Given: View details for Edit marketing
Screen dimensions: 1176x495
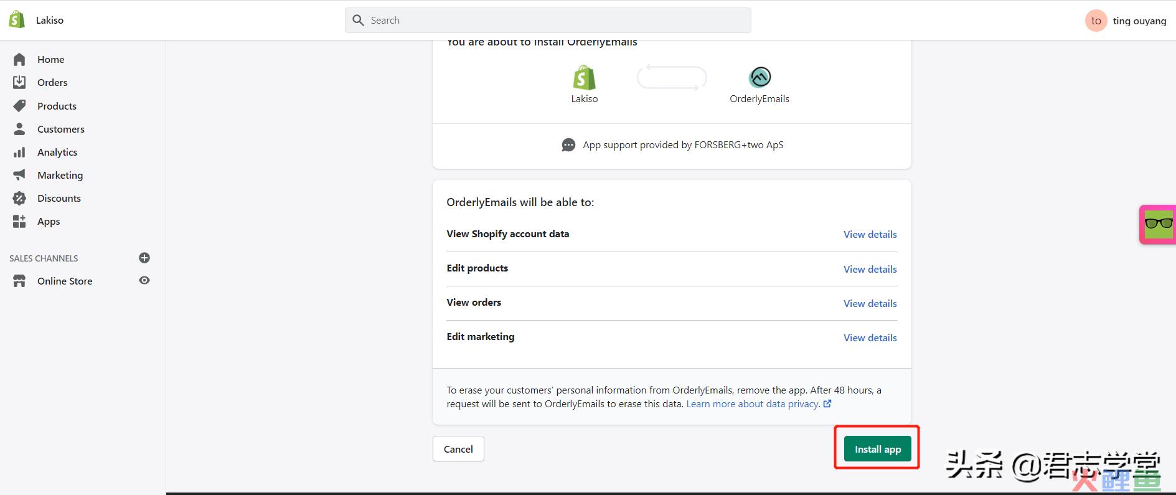Looking at the screenshot, I should 870,337.
